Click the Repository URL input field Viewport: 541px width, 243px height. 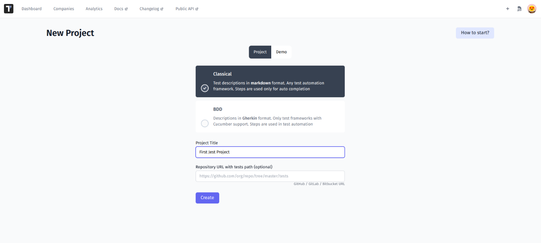pyautogui.click(x=270, y=176)
